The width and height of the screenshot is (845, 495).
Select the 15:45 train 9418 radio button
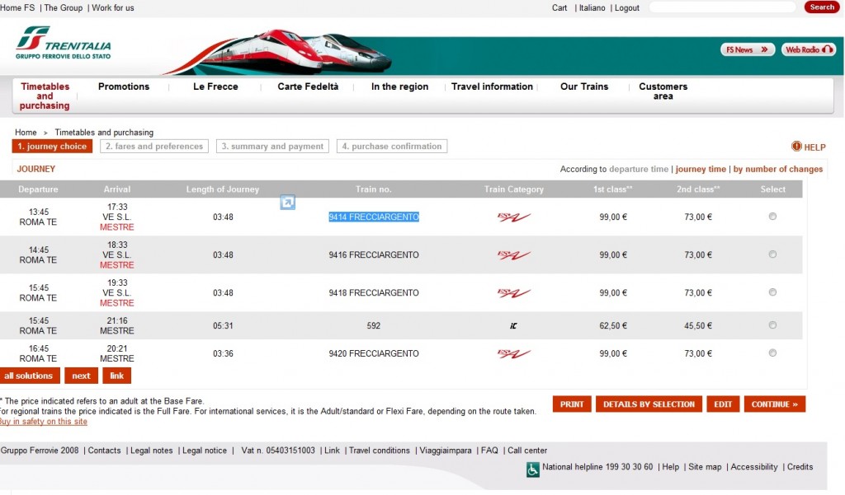(772, 292)
